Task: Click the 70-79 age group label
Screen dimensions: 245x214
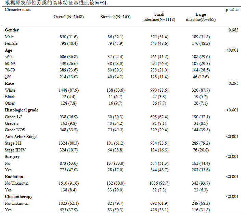Action: pyautogui.click(x=10, y=70)
